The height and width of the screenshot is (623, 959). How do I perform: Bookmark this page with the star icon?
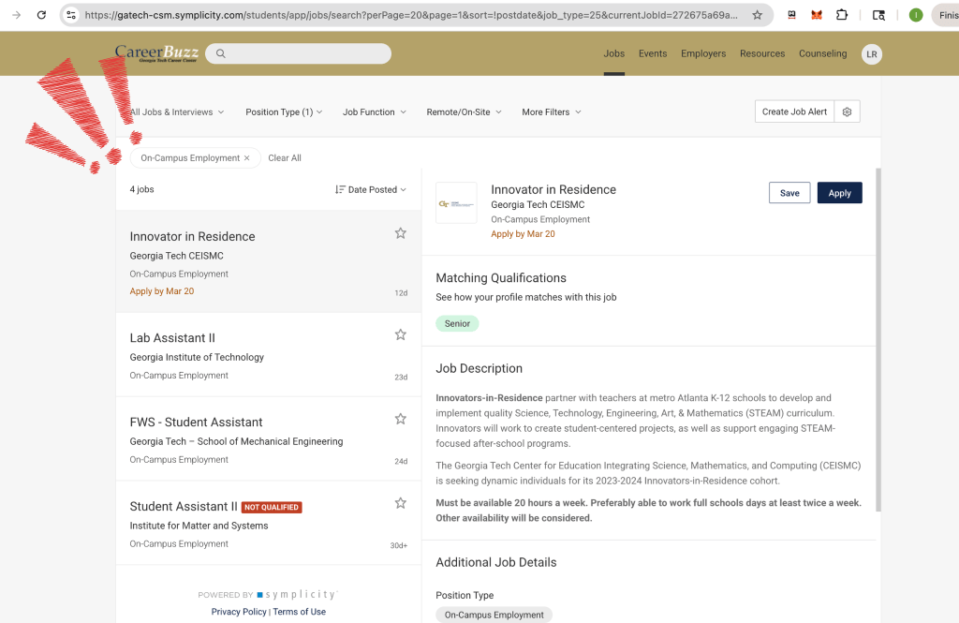[757, 15]
